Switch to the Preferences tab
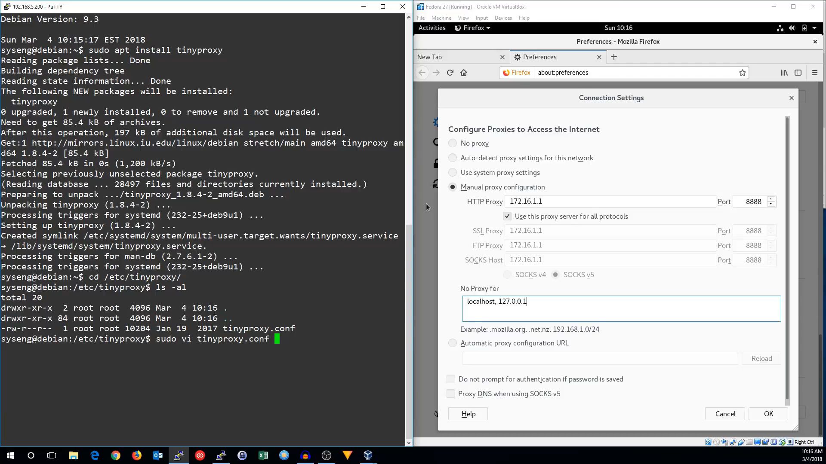Viewport: 826px width, 464px height. point(558,57)
